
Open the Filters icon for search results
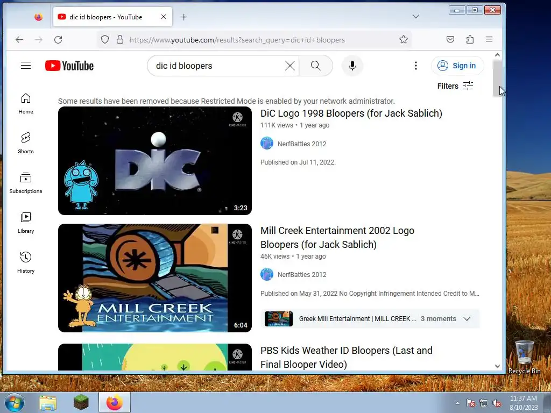tap(468, 86)
